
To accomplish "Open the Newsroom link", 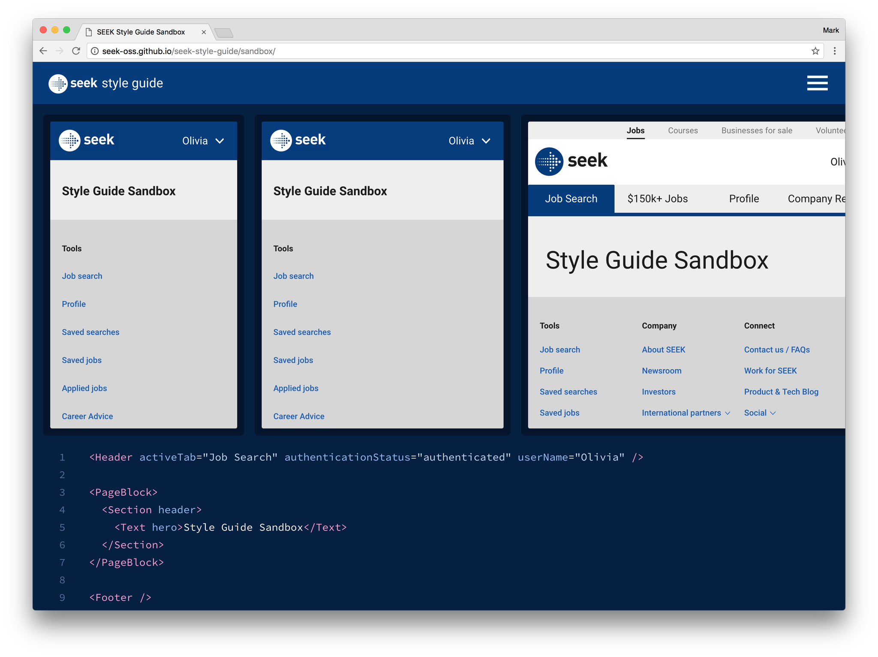I will click(662, 371).
